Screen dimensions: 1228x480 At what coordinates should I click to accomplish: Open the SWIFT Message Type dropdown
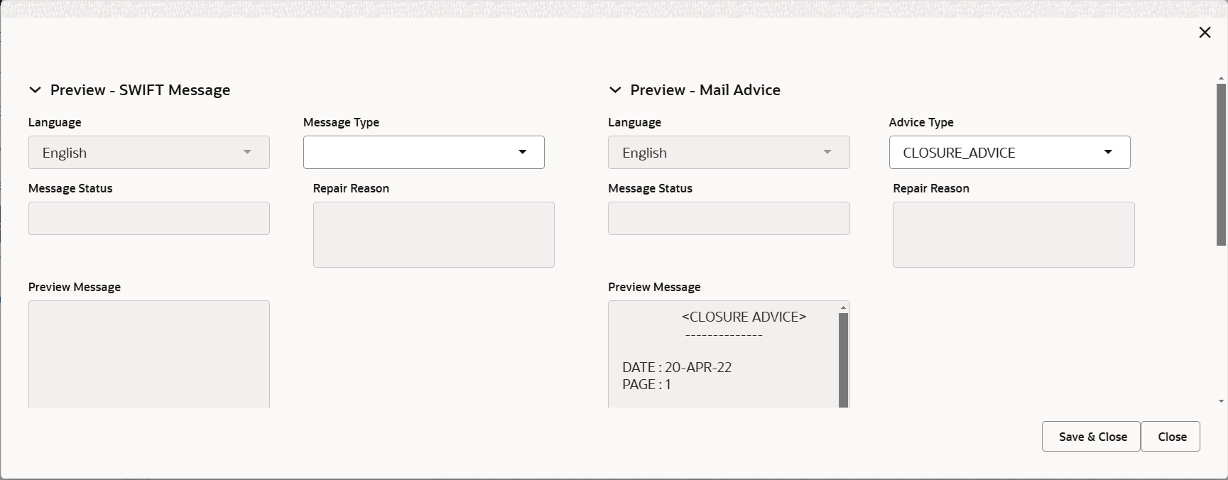[x=424, y=153]
